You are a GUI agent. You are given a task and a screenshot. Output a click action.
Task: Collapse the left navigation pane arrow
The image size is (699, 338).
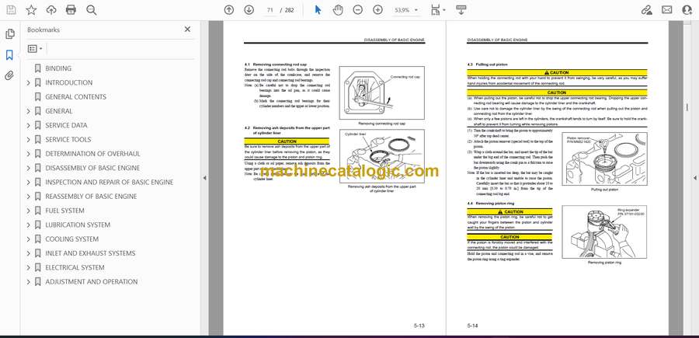(204, 178)
